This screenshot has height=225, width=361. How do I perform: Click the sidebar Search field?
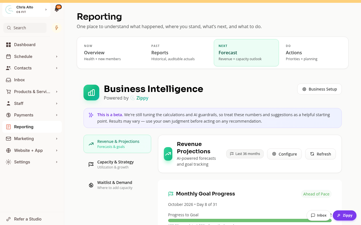coord(25,28)
